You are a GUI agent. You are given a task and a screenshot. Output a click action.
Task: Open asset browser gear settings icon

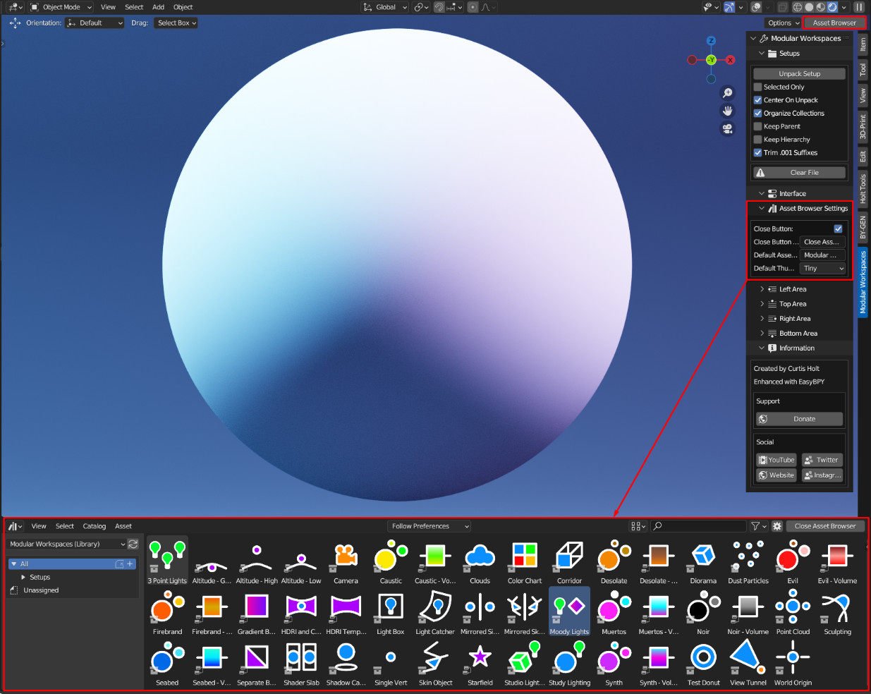(777, 526)
